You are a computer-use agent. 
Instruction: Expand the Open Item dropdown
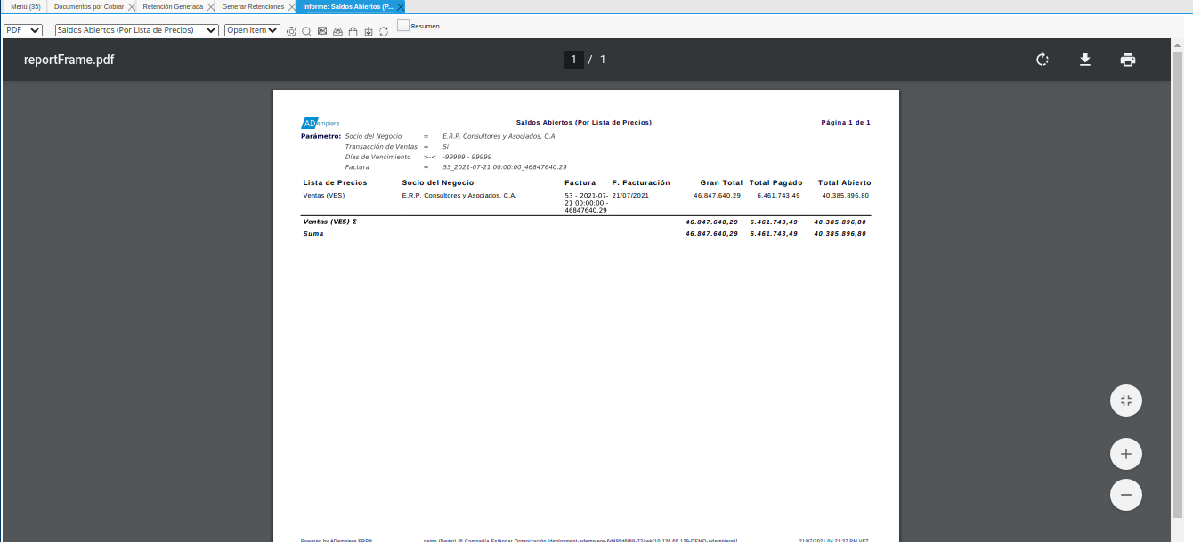pos(252,30)
